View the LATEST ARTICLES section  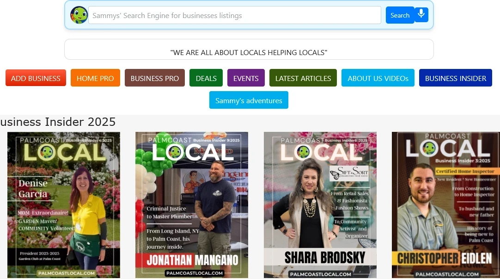click(x=303, y=78)
